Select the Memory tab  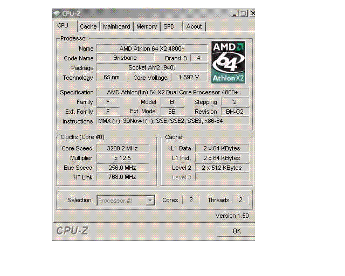(x=147, y=26)
